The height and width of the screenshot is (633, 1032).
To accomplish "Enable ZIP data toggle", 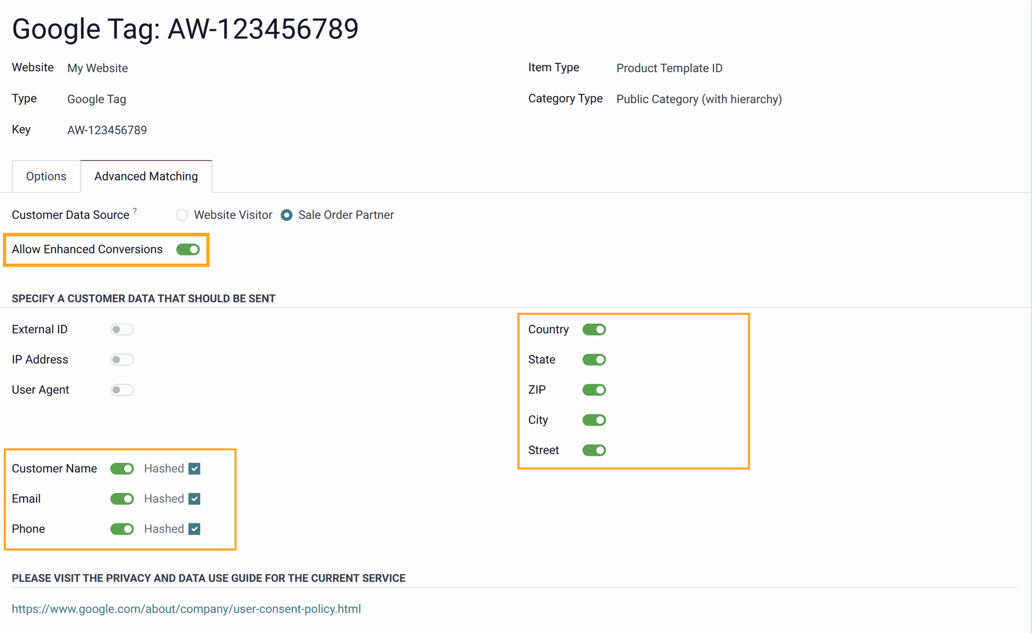I will (x=595, y=390).
